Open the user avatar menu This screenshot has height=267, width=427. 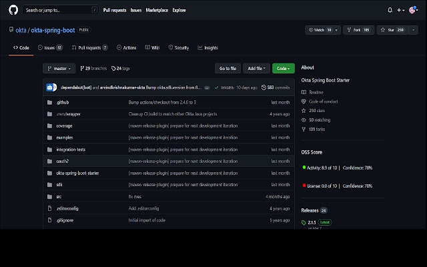413,10
